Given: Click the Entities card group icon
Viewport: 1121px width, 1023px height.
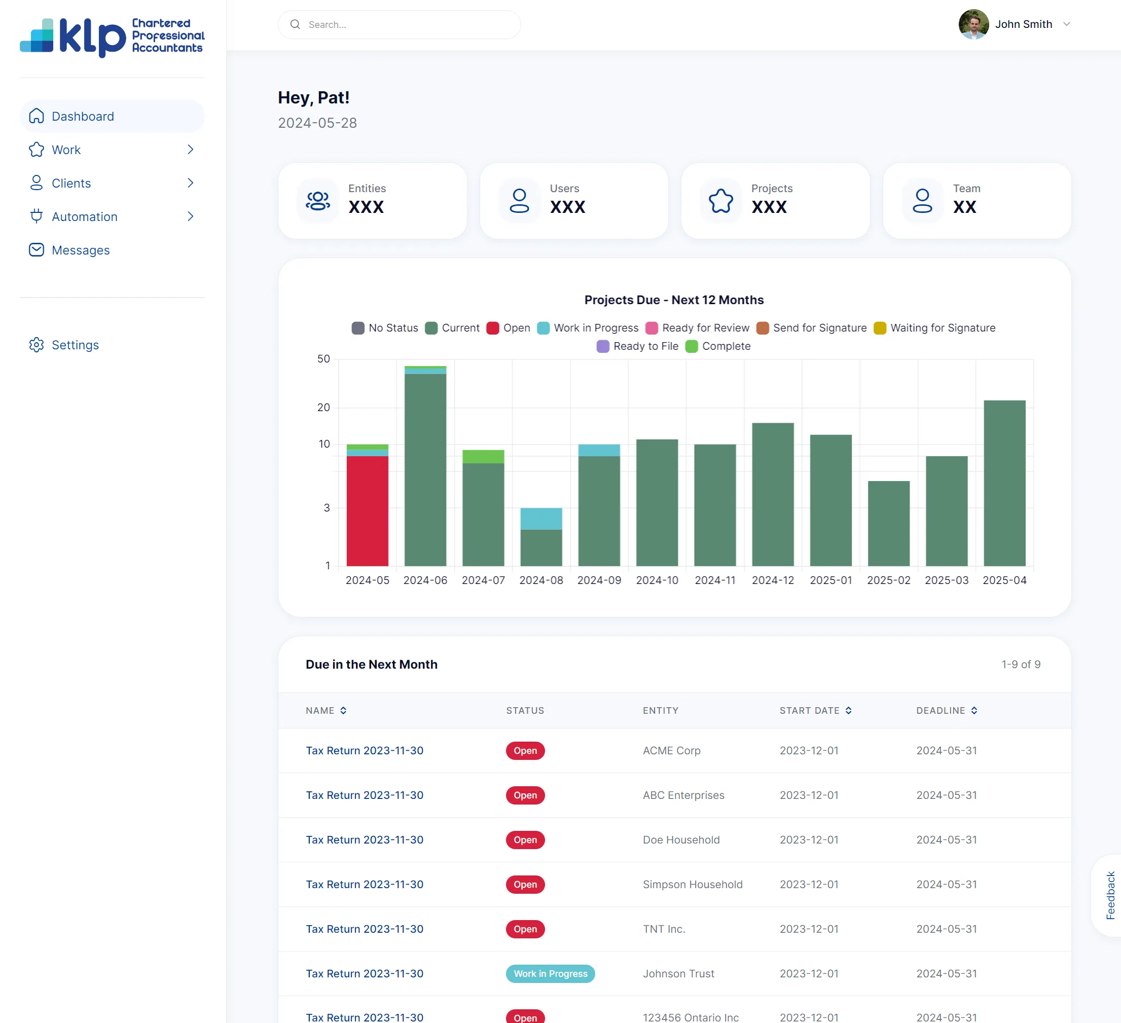Looking at the screenshot, I should tap(318, 201).
